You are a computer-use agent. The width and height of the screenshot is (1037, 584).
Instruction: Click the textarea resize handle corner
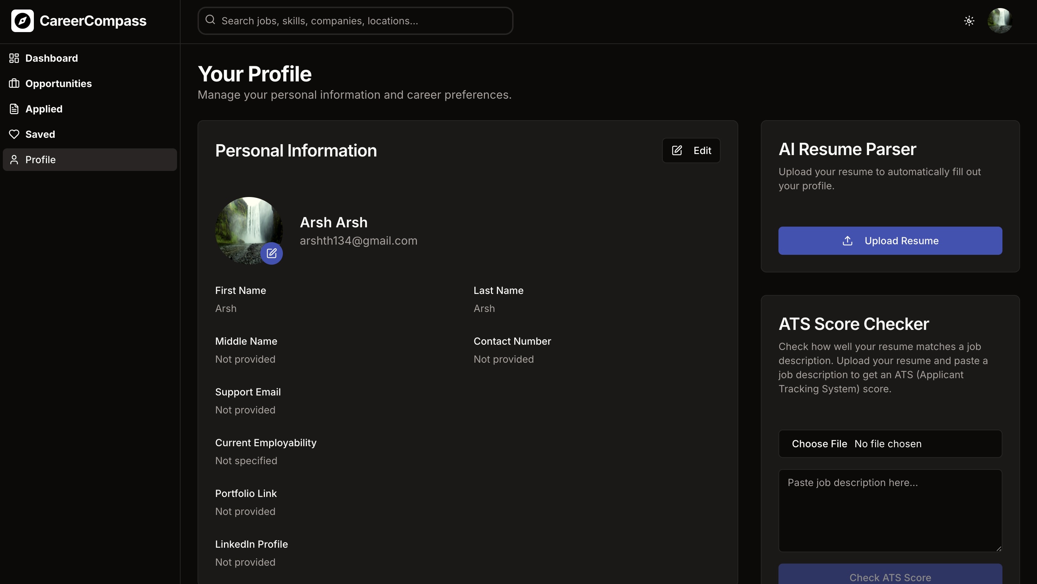click(999, 549)
